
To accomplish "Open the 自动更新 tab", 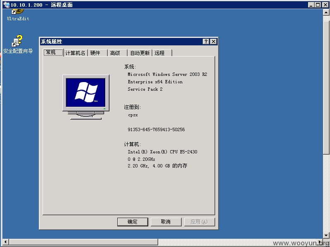I will (x=140, y=53).
